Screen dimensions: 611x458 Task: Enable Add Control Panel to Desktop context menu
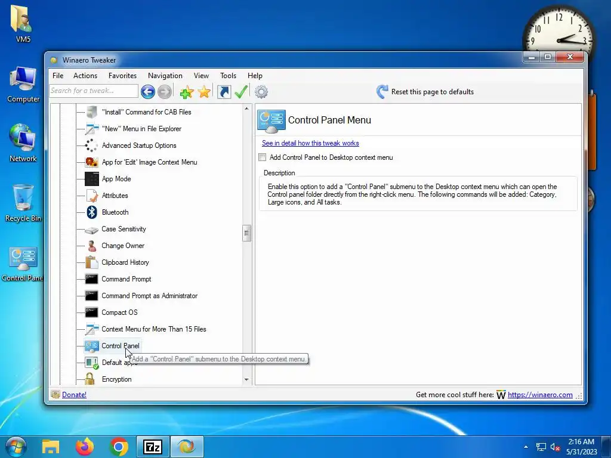click(263, 157)
